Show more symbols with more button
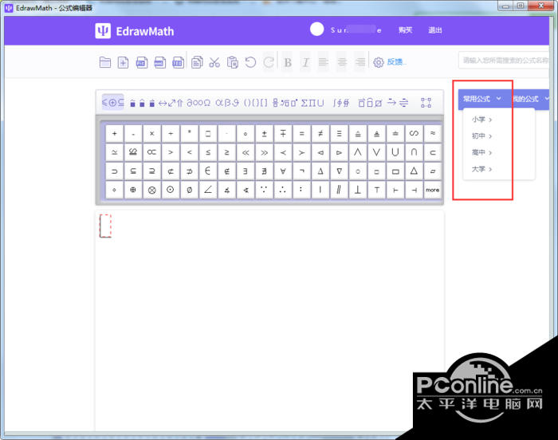558x440 pixels. click(x=433, y=190)
